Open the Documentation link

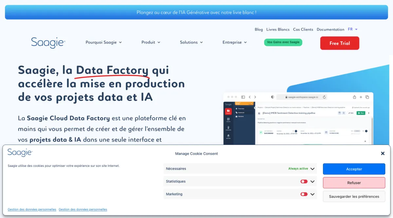(x=330, y=30)
